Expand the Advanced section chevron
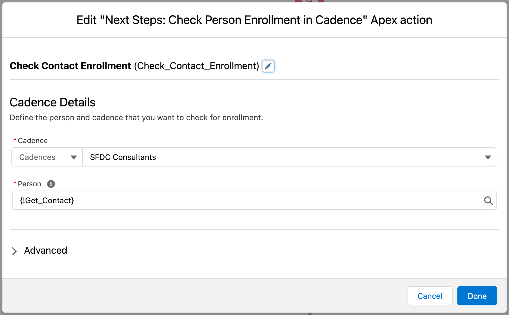This screenshot has width=509, height=315. pyautogui.click(x=14, y=251)
